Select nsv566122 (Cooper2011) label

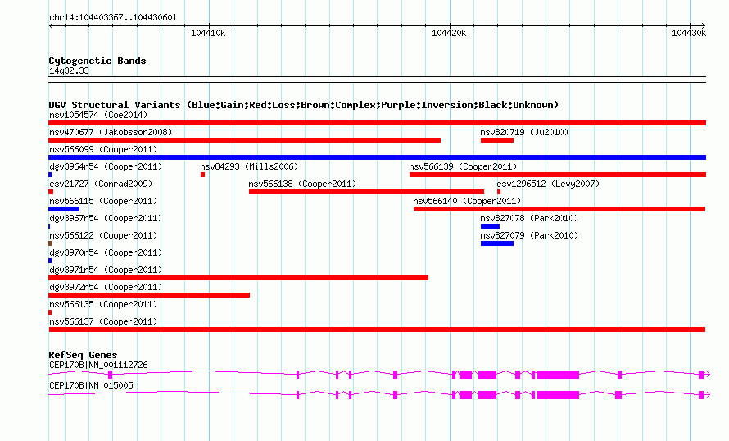(103, 235)
